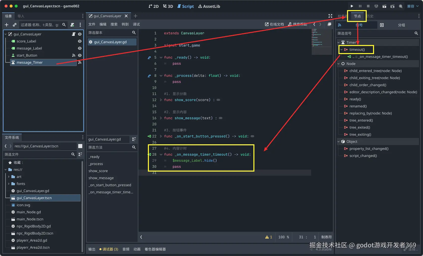Go to previous edited script with back arrow
Image resolution: width=423 pixels, height=256 pixels.
coord(314,24)
